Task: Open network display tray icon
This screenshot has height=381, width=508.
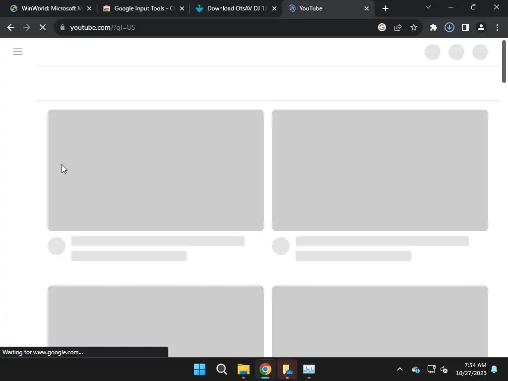Action: 431,369
